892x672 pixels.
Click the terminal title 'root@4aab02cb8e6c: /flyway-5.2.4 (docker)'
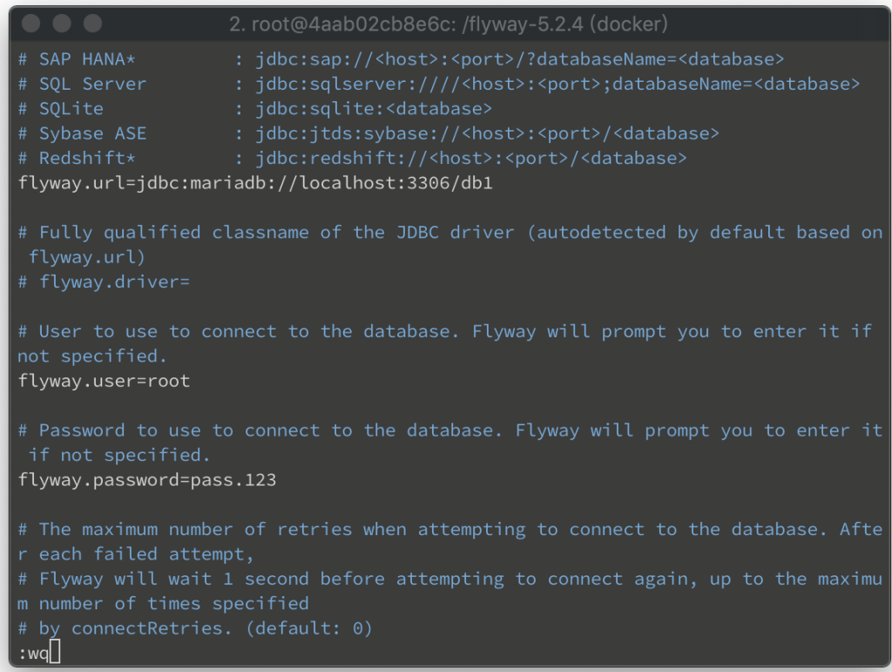tap(449, 24)
